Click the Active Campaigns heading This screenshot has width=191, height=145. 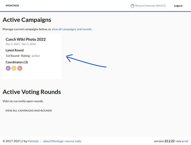click(27, 20)
